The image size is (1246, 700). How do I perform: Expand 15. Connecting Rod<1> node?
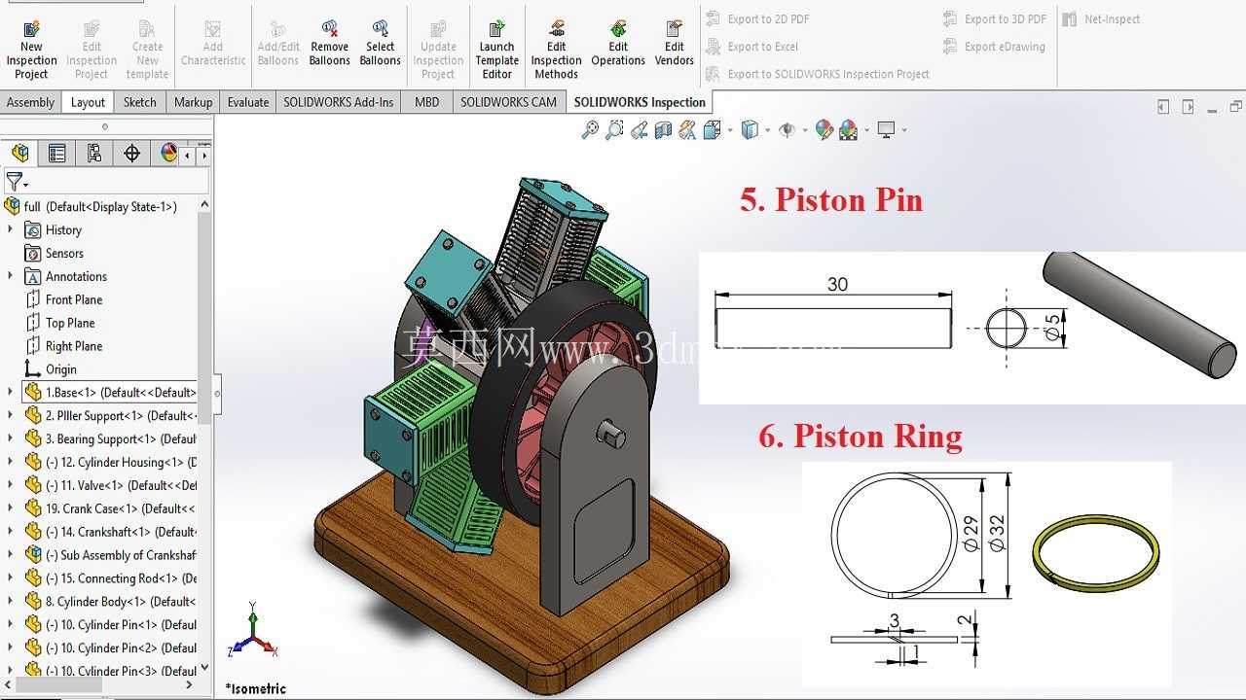11,578
